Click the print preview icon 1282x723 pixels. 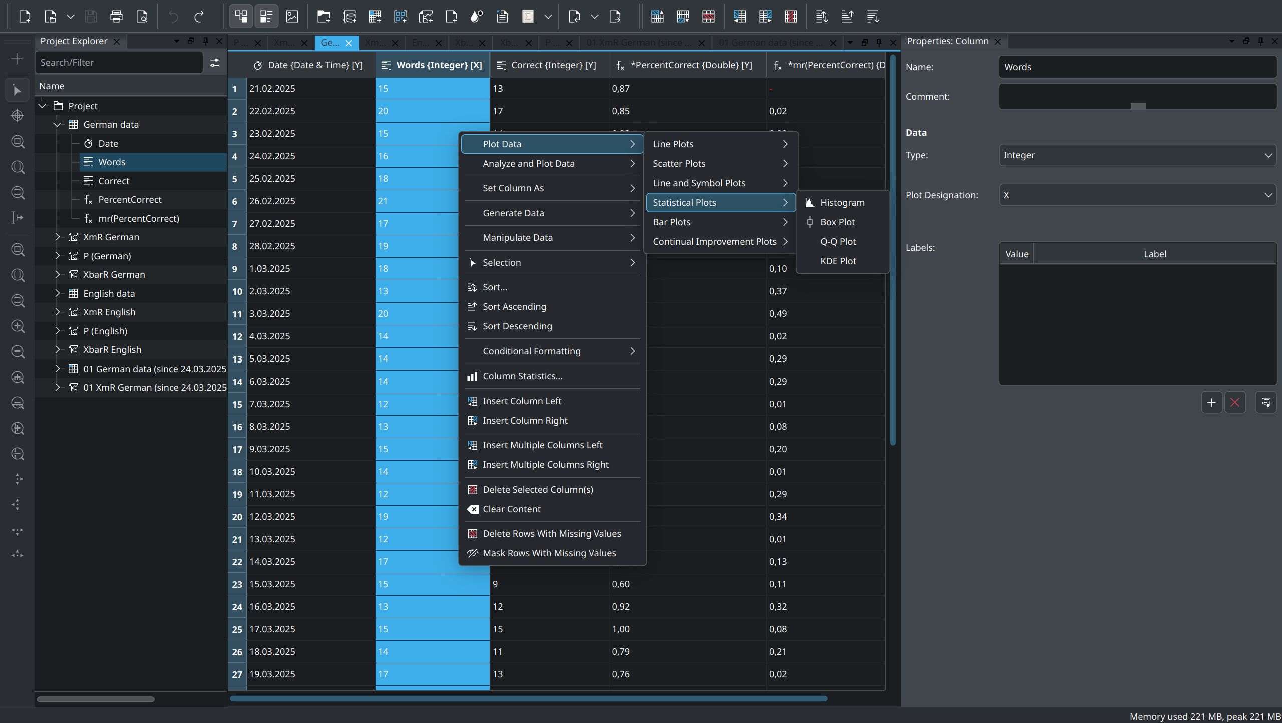click(x=142, y=17)
